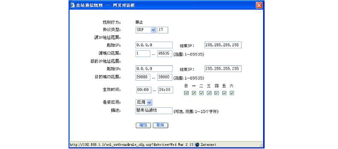This screenshot has height=149, width=338.
Task: Open the UDP protocol type dropdown
Action: (146, 30)
